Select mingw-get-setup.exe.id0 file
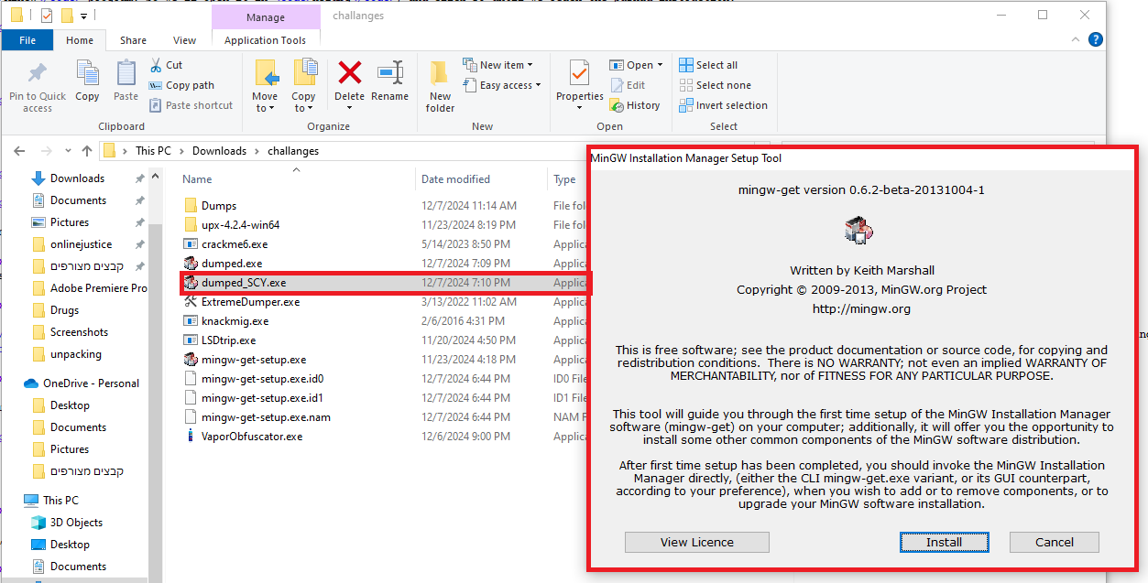Screen dimensions: 1148x583 click(x=262, y=379)
